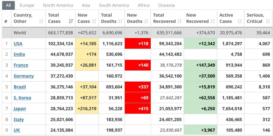Select the World row label
273x136 pixels.
[20, 33]
